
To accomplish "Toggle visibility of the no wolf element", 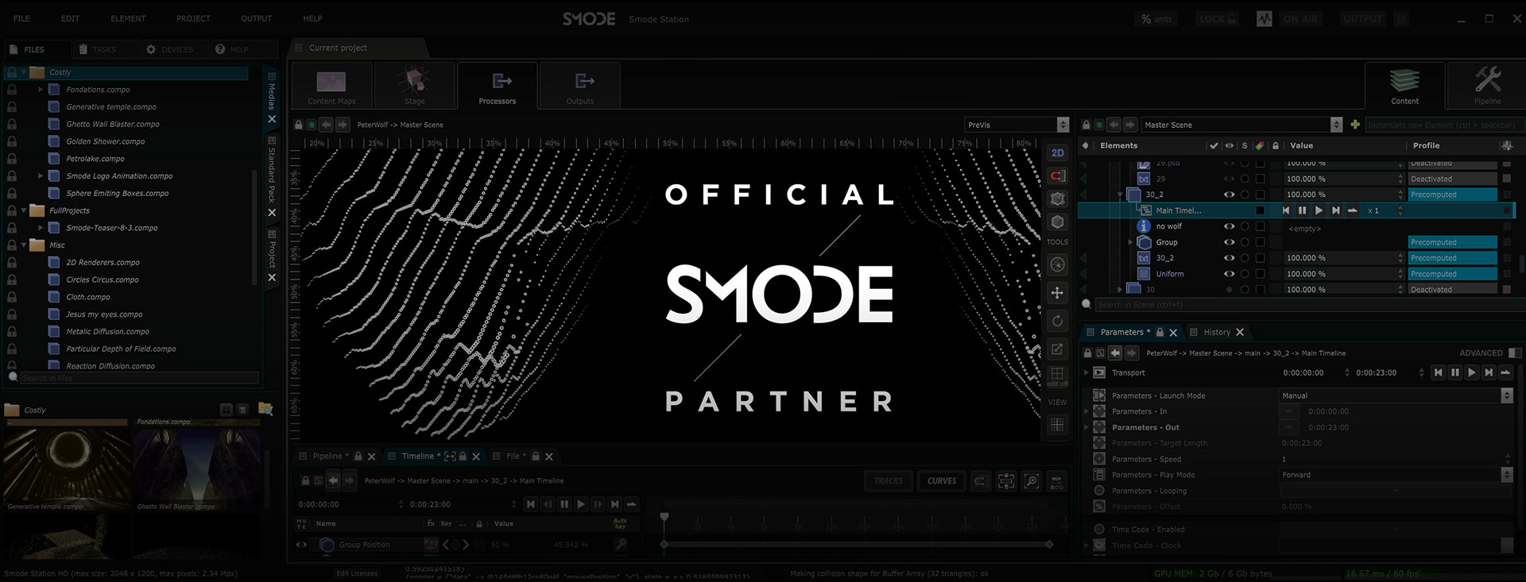I will click(1229, 226).
